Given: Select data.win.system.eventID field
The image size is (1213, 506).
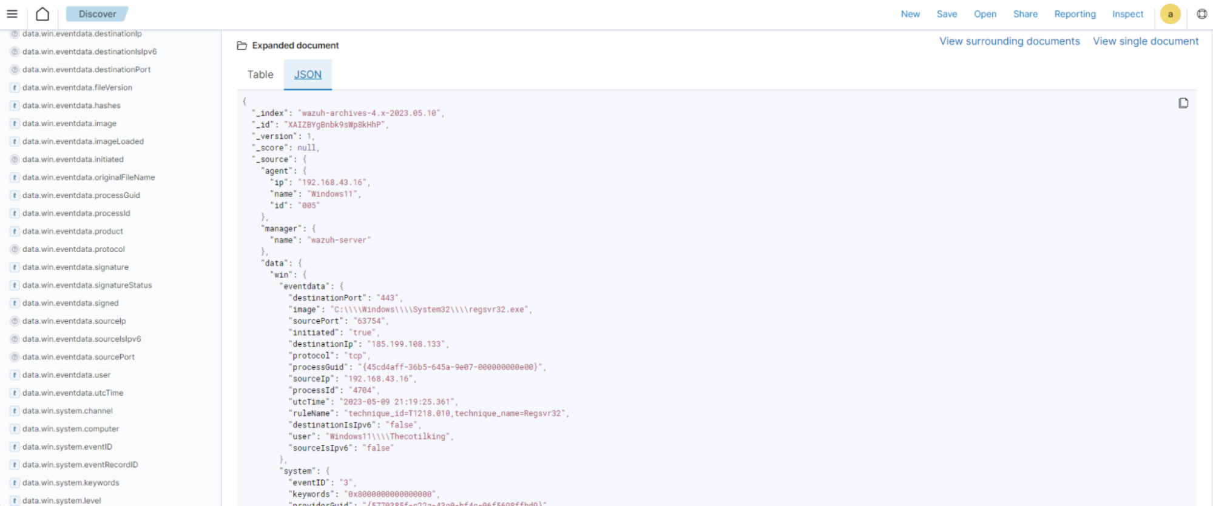Looking at the screenshot, I should pos(67,447).
